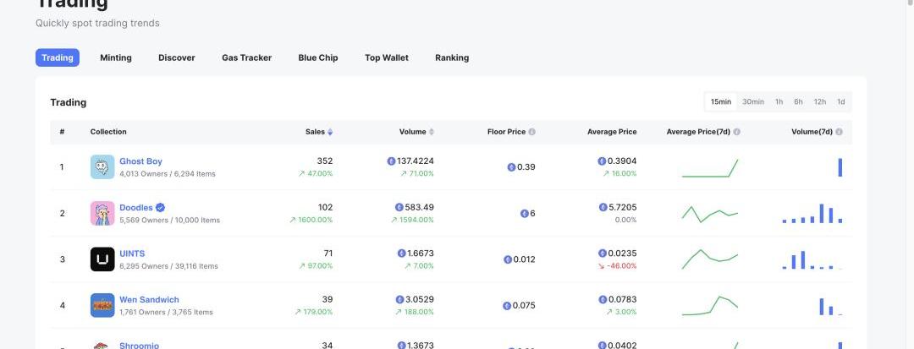Click the Wen Sandwich collection icon
This screenshot has width=914, height=349.
tap(102, 305)
